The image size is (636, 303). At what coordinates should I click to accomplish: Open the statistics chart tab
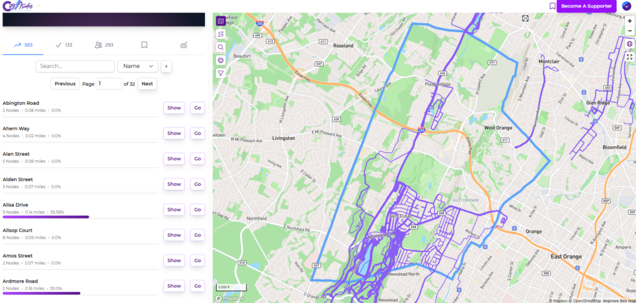(183, 45)
